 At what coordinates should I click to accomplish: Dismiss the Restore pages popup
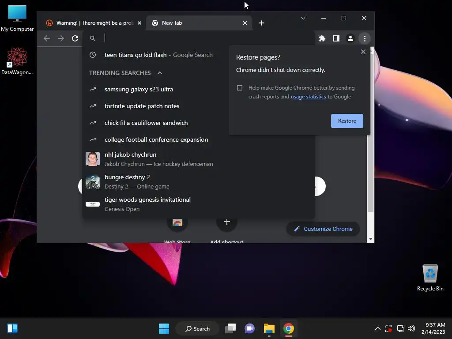[363, 52]
